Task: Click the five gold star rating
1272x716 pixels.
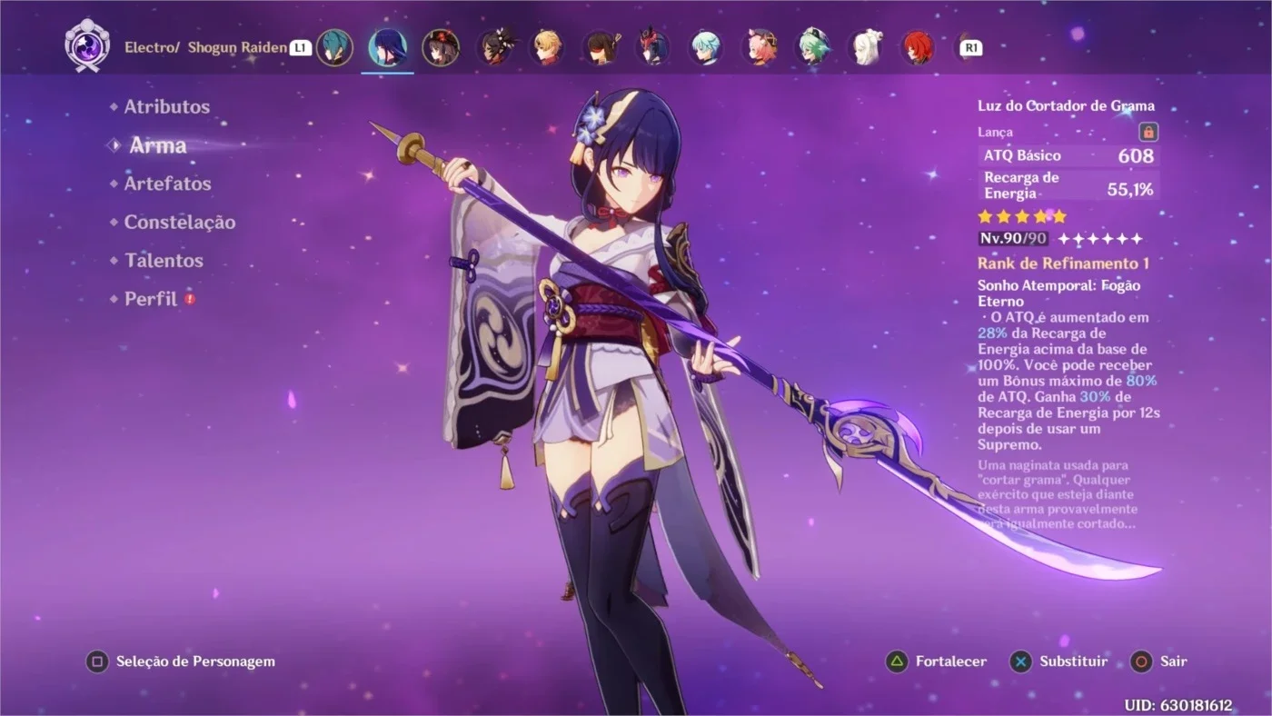Action: click(1022, 216)
